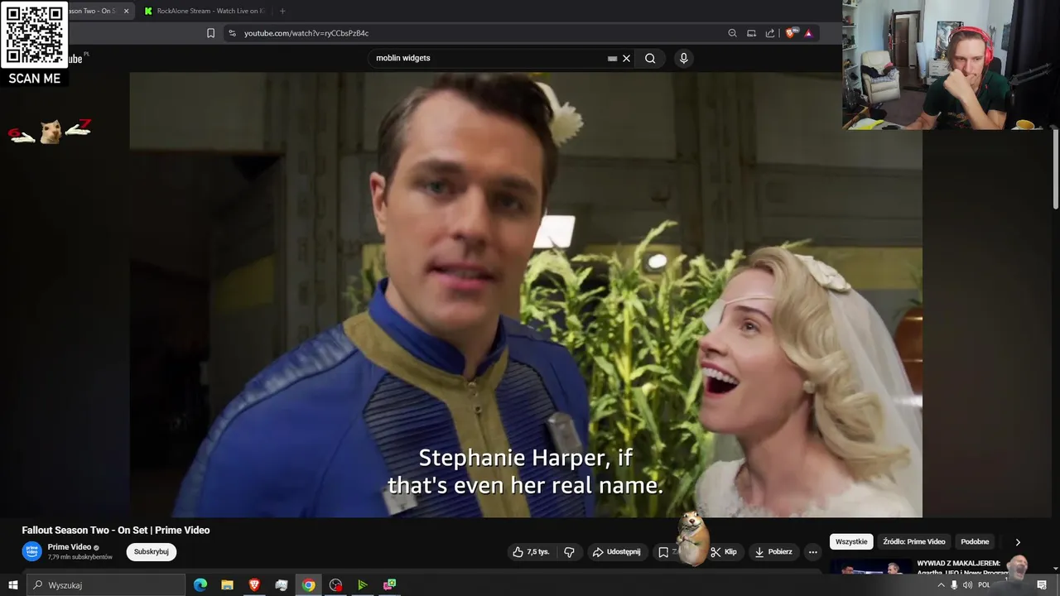Image resolution: width=1060 pixels, height=596 pixels.
Task: Open a new browser tab with plus
Action: (282, 11)
